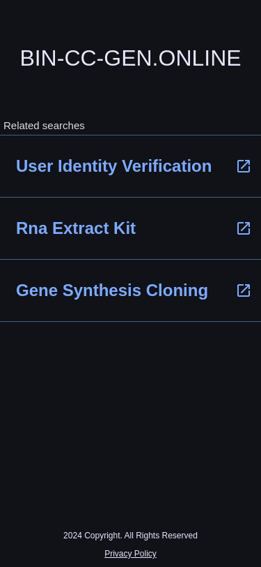The width and height of the screenshot is (261, 567).
Task: Open the Privacy Policy link
Action: point(131,554)
